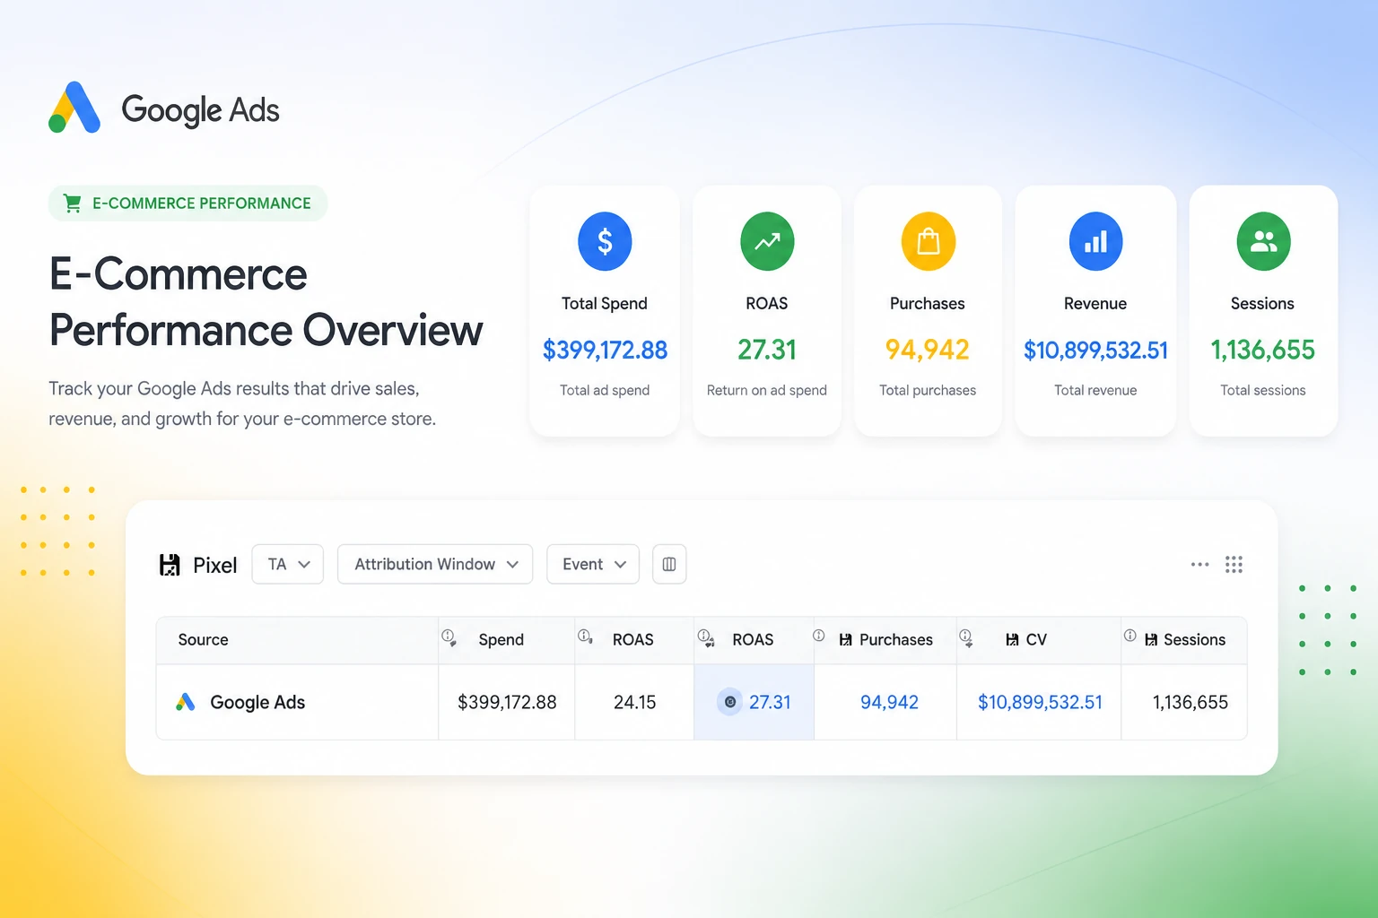Sort by the CV column header
This screenshot has height=918, width=1378.
point(1036,640)
